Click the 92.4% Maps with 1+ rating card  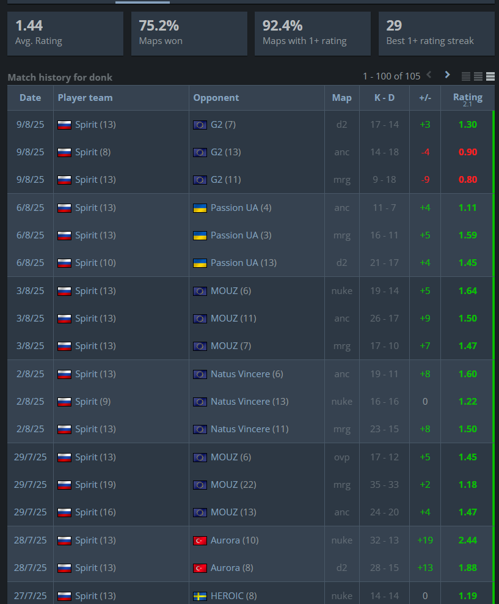coord(313,34)
